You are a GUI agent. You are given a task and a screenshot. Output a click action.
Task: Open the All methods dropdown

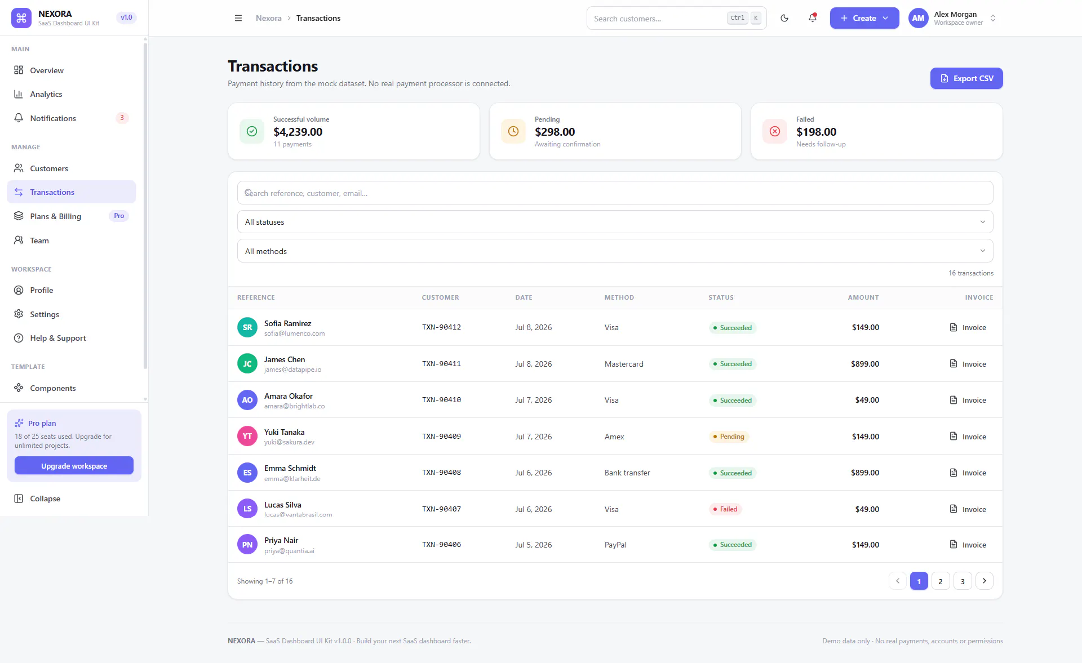point(615,251)
